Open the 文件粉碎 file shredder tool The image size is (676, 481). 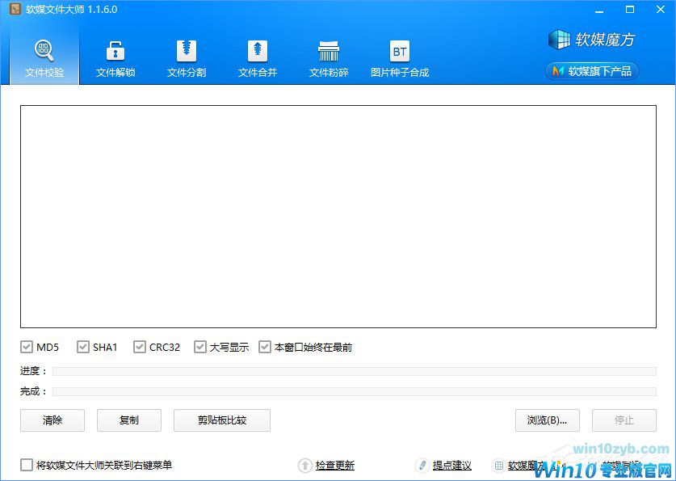click(x=328, y=57)
